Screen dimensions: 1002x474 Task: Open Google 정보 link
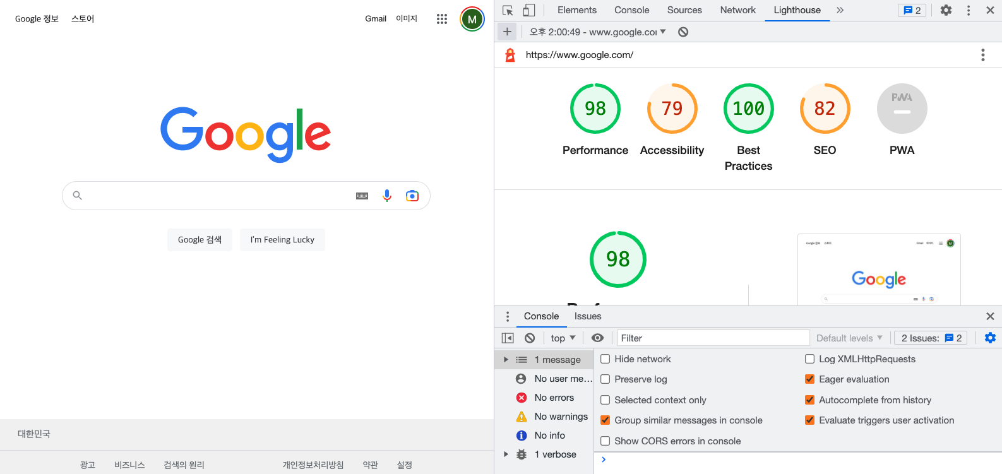coord(37,19)
